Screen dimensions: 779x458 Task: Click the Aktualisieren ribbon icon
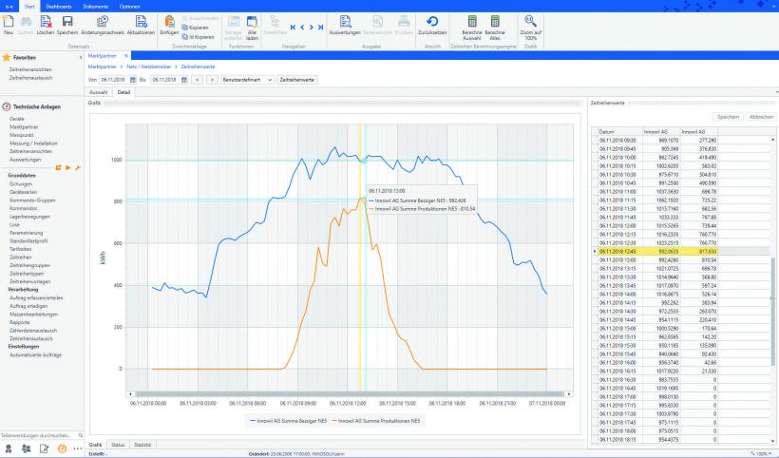(x=141, y=22)
